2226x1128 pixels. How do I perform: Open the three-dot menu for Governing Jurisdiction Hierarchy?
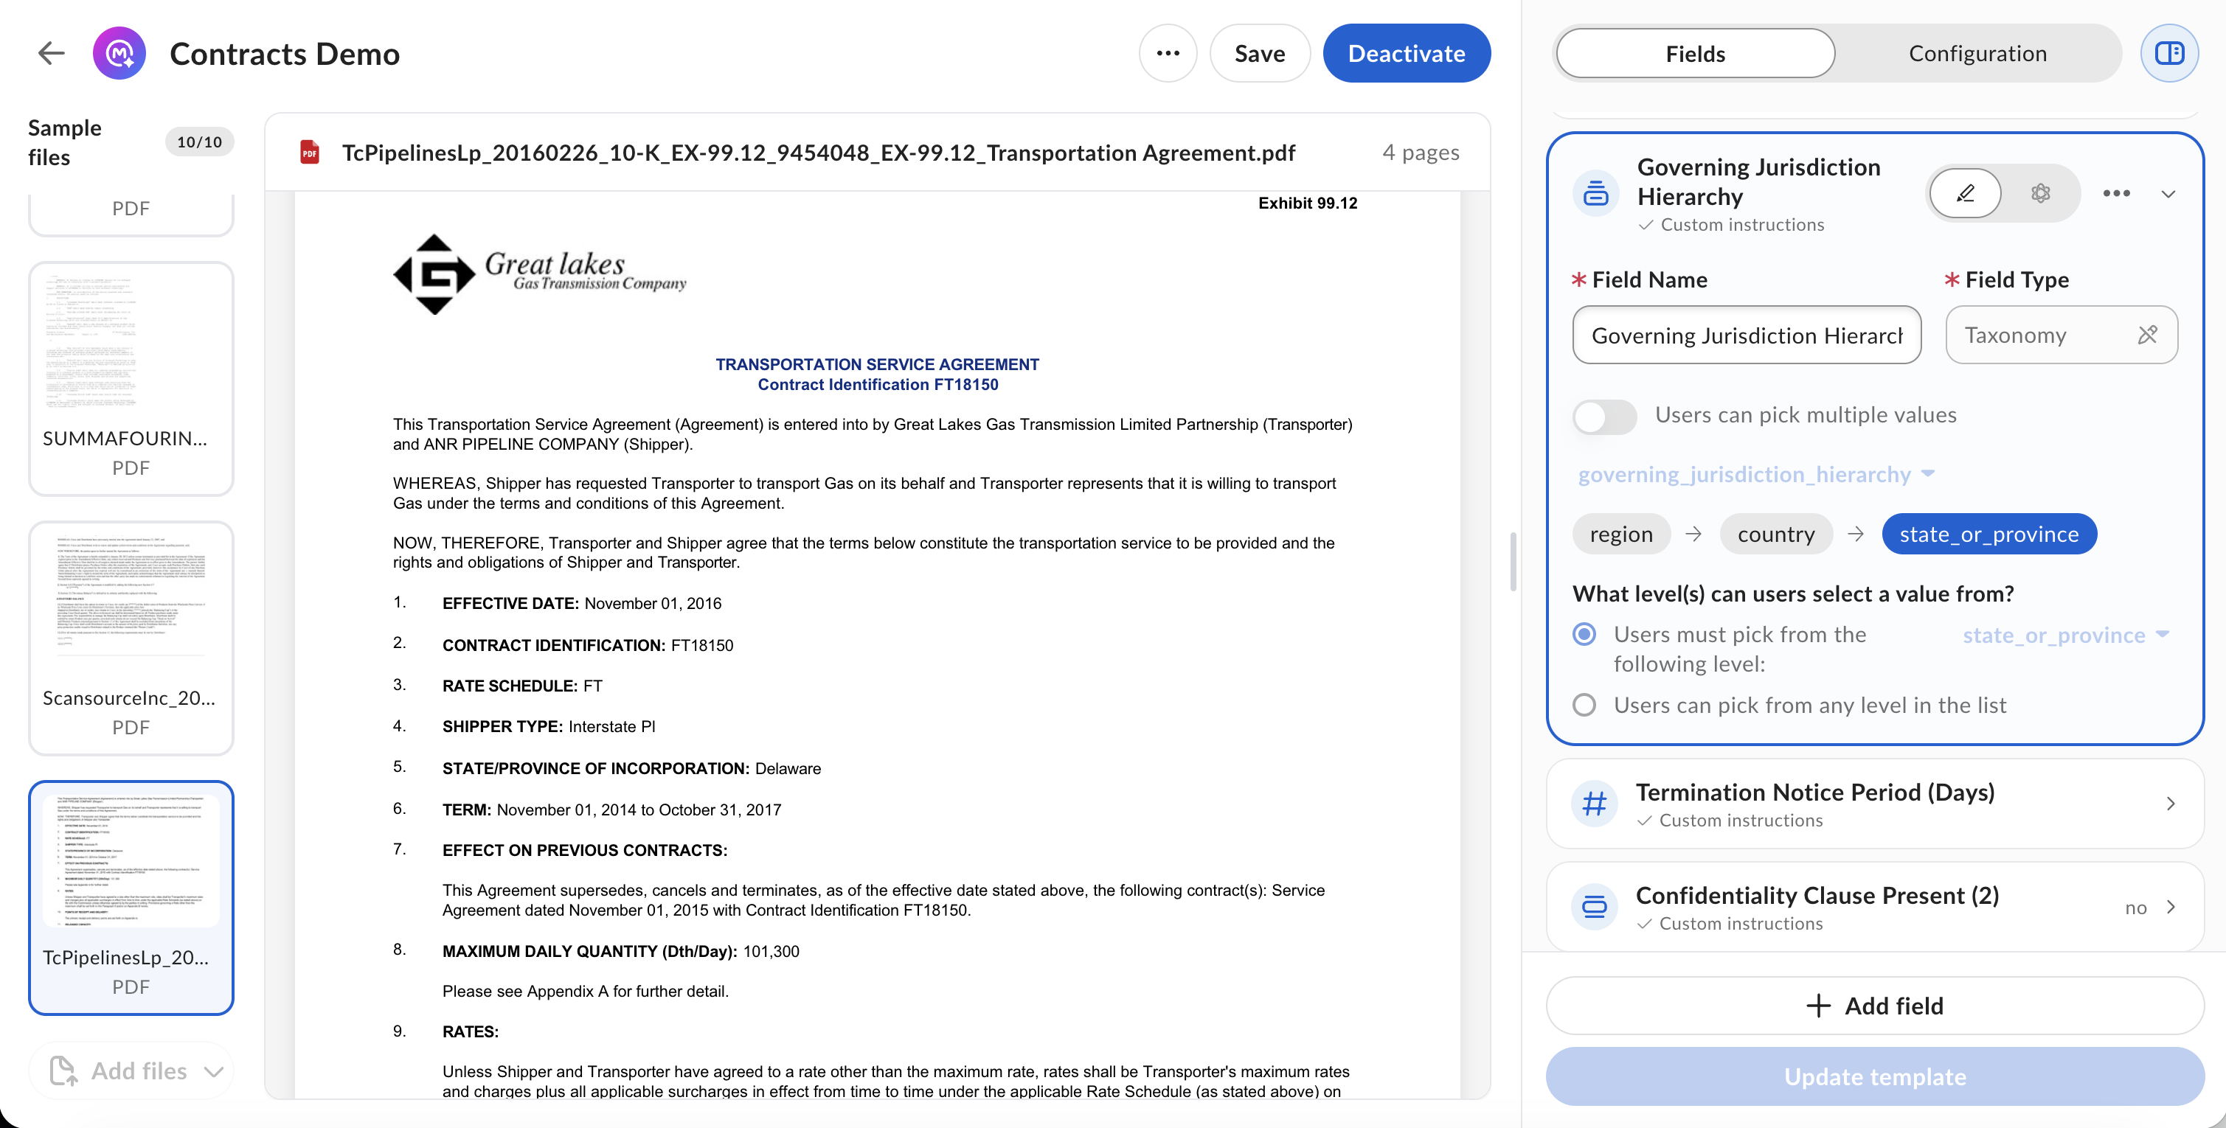click(x=2116, y=193)
